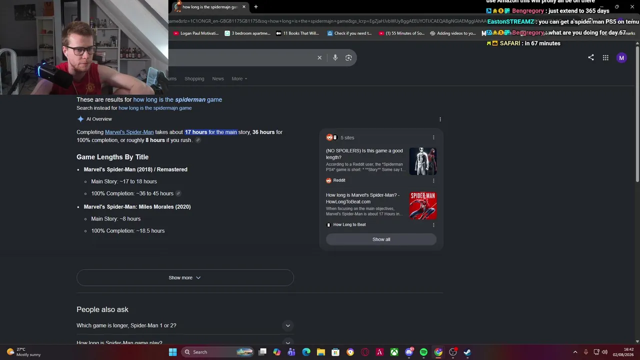This screenshot has width=640, height=360.
Task: Open 'How long is Marvel's Spider-Man?' HowLongToBeat result
Action: (x=363, y=198)
